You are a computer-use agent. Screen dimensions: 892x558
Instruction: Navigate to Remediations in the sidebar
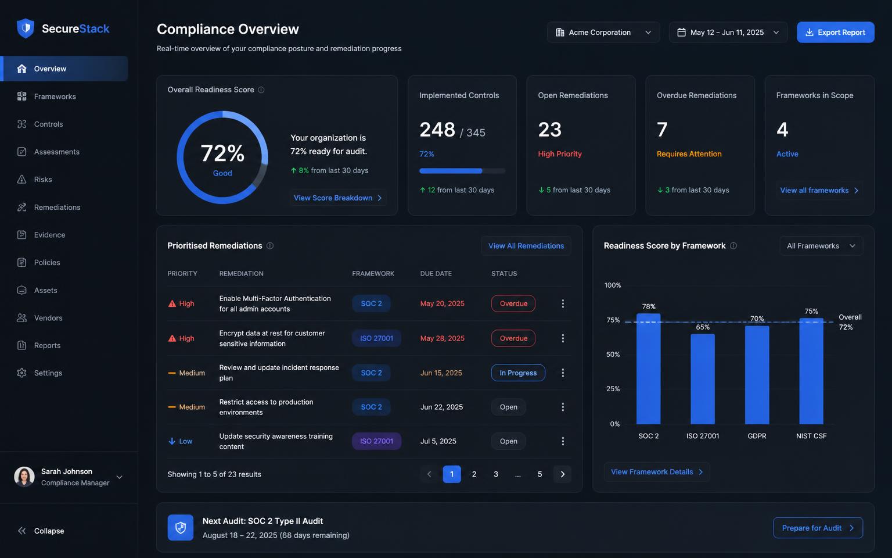click(x=64, y=208)
